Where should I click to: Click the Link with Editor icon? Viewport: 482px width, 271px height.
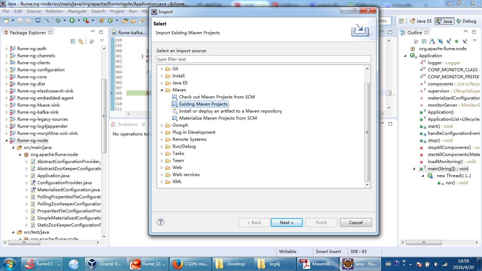[80, 41]
